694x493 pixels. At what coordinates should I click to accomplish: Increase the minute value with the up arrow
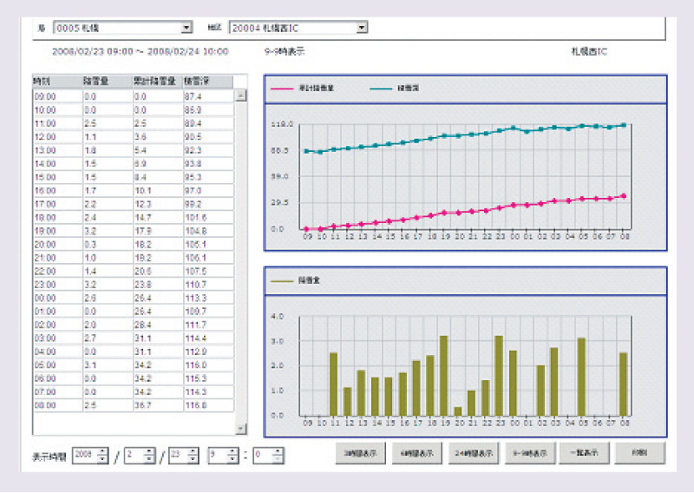pos(278,450)
